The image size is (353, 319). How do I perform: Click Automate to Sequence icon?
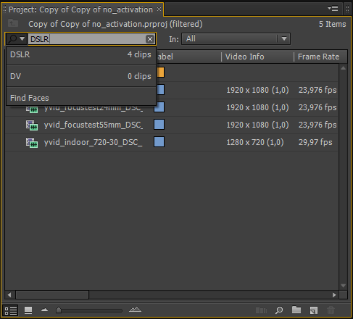click(261, 310)
